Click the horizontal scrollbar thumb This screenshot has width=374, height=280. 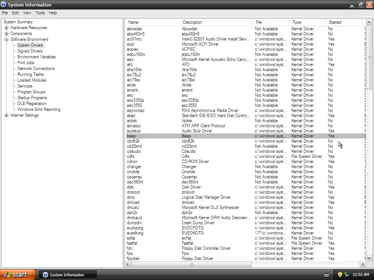(x=191, y=264)
